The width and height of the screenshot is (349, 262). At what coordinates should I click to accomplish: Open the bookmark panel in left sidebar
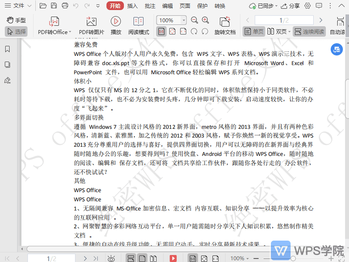pos(7,49)
